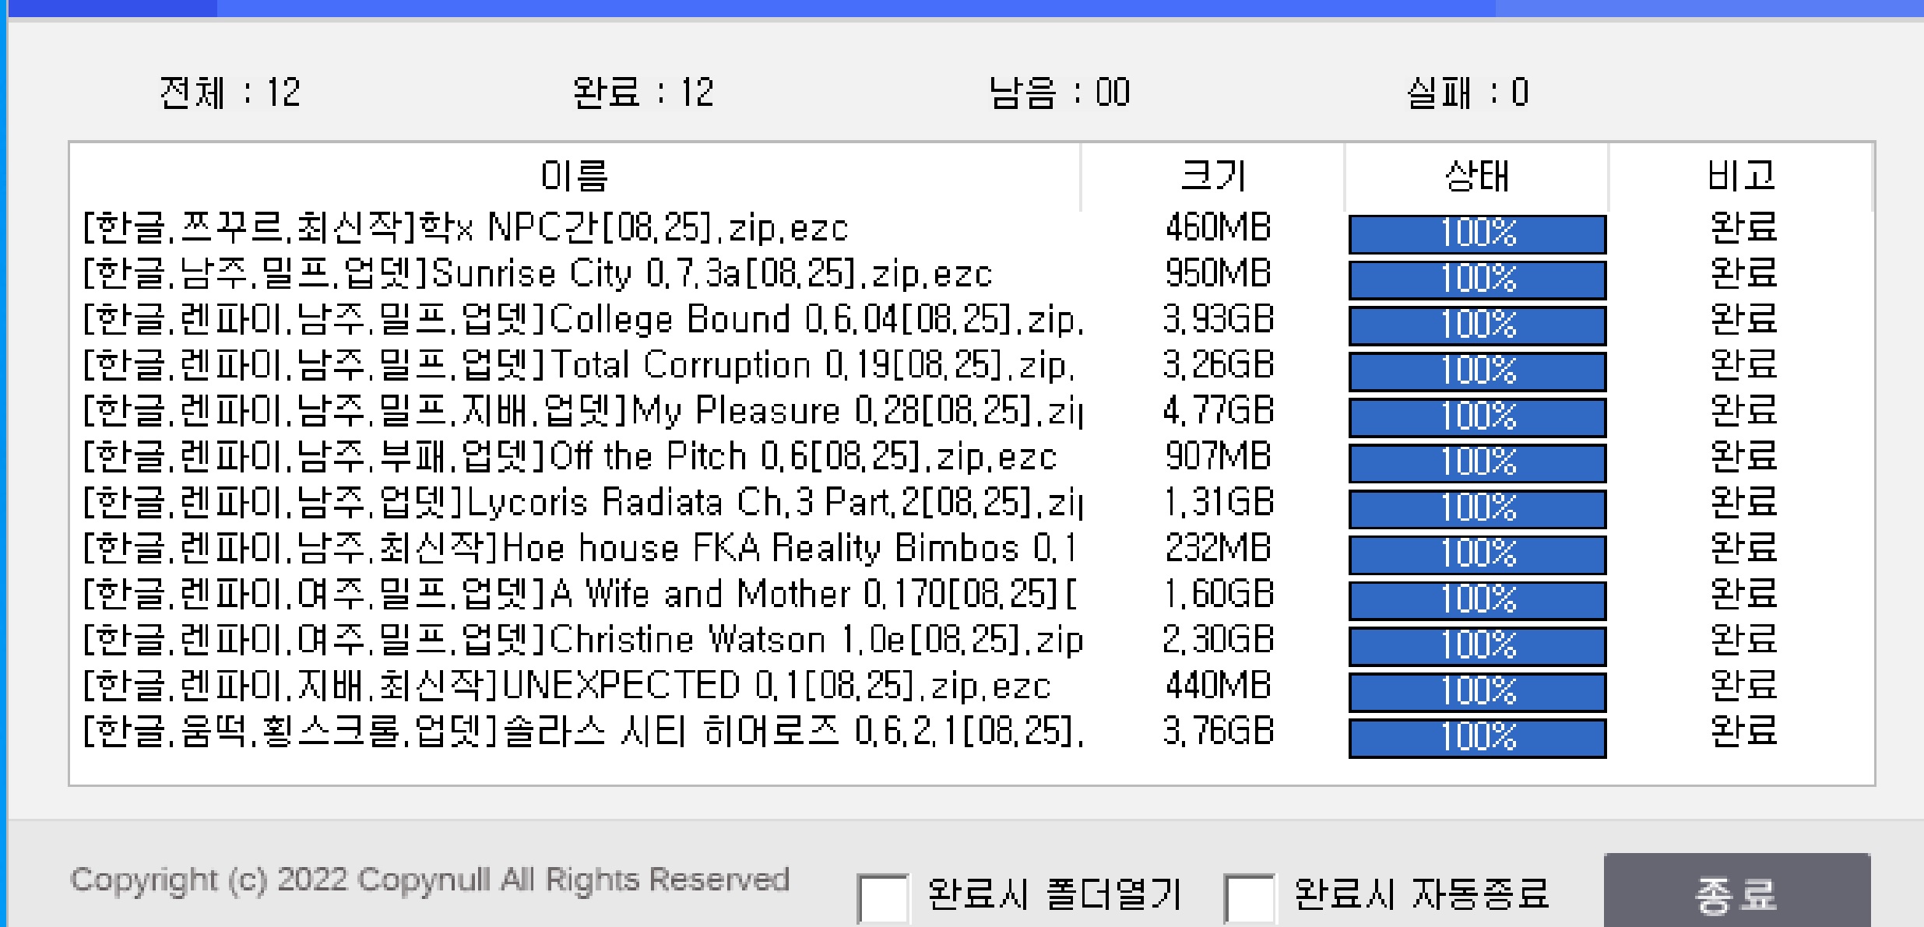Click the 비고 column header

coord(1741,176)
